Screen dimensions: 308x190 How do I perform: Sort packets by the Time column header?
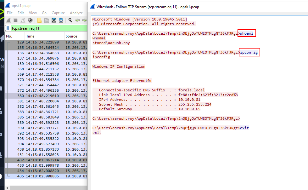(x=44, y=36)
